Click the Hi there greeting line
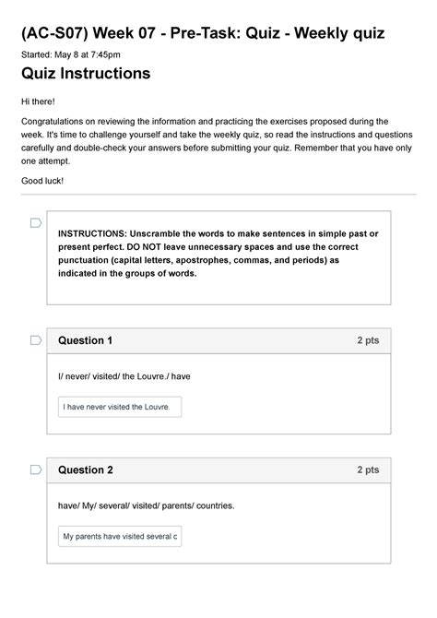The width and height of the screenshot is (437, 618). tap(38, 101)
